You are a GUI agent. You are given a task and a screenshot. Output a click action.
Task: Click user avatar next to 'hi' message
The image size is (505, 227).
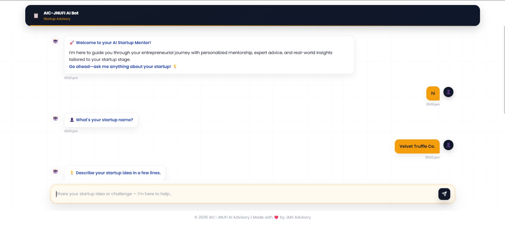(x=448, y=92)
